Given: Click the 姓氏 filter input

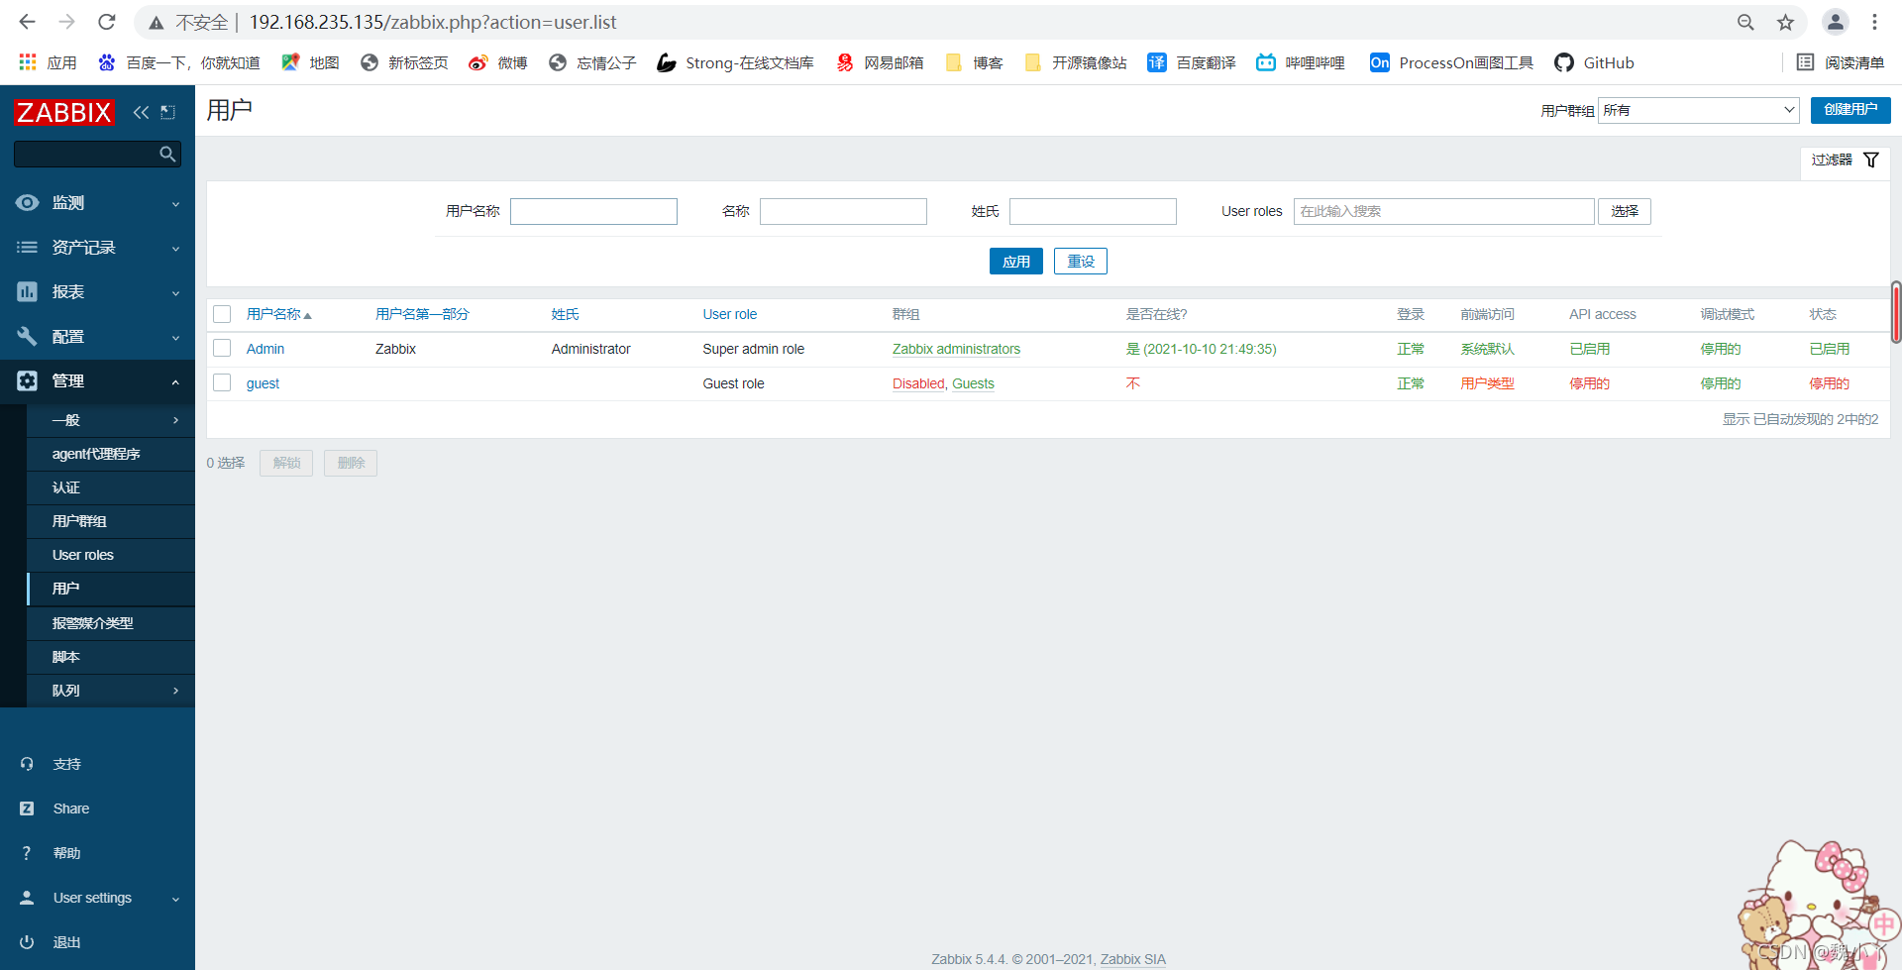Looking at the screenshot, I should click(x=1093, y=211).
